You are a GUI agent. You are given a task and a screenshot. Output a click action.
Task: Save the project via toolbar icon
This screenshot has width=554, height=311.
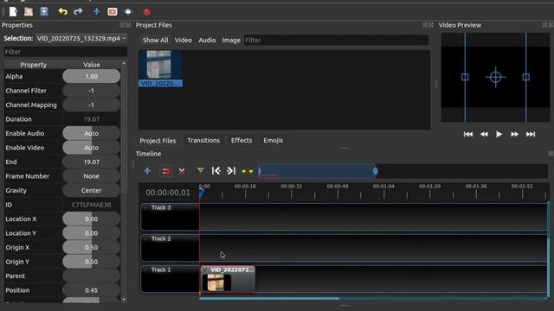click(44, 11)
